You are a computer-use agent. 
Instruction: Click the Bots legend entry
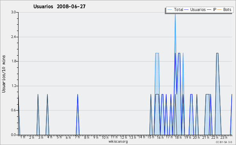(x=224, y=9)
